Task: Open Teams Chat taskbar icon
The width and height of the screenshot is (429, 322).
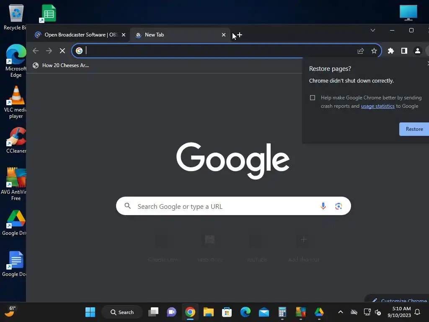Action: click(171, 312)
